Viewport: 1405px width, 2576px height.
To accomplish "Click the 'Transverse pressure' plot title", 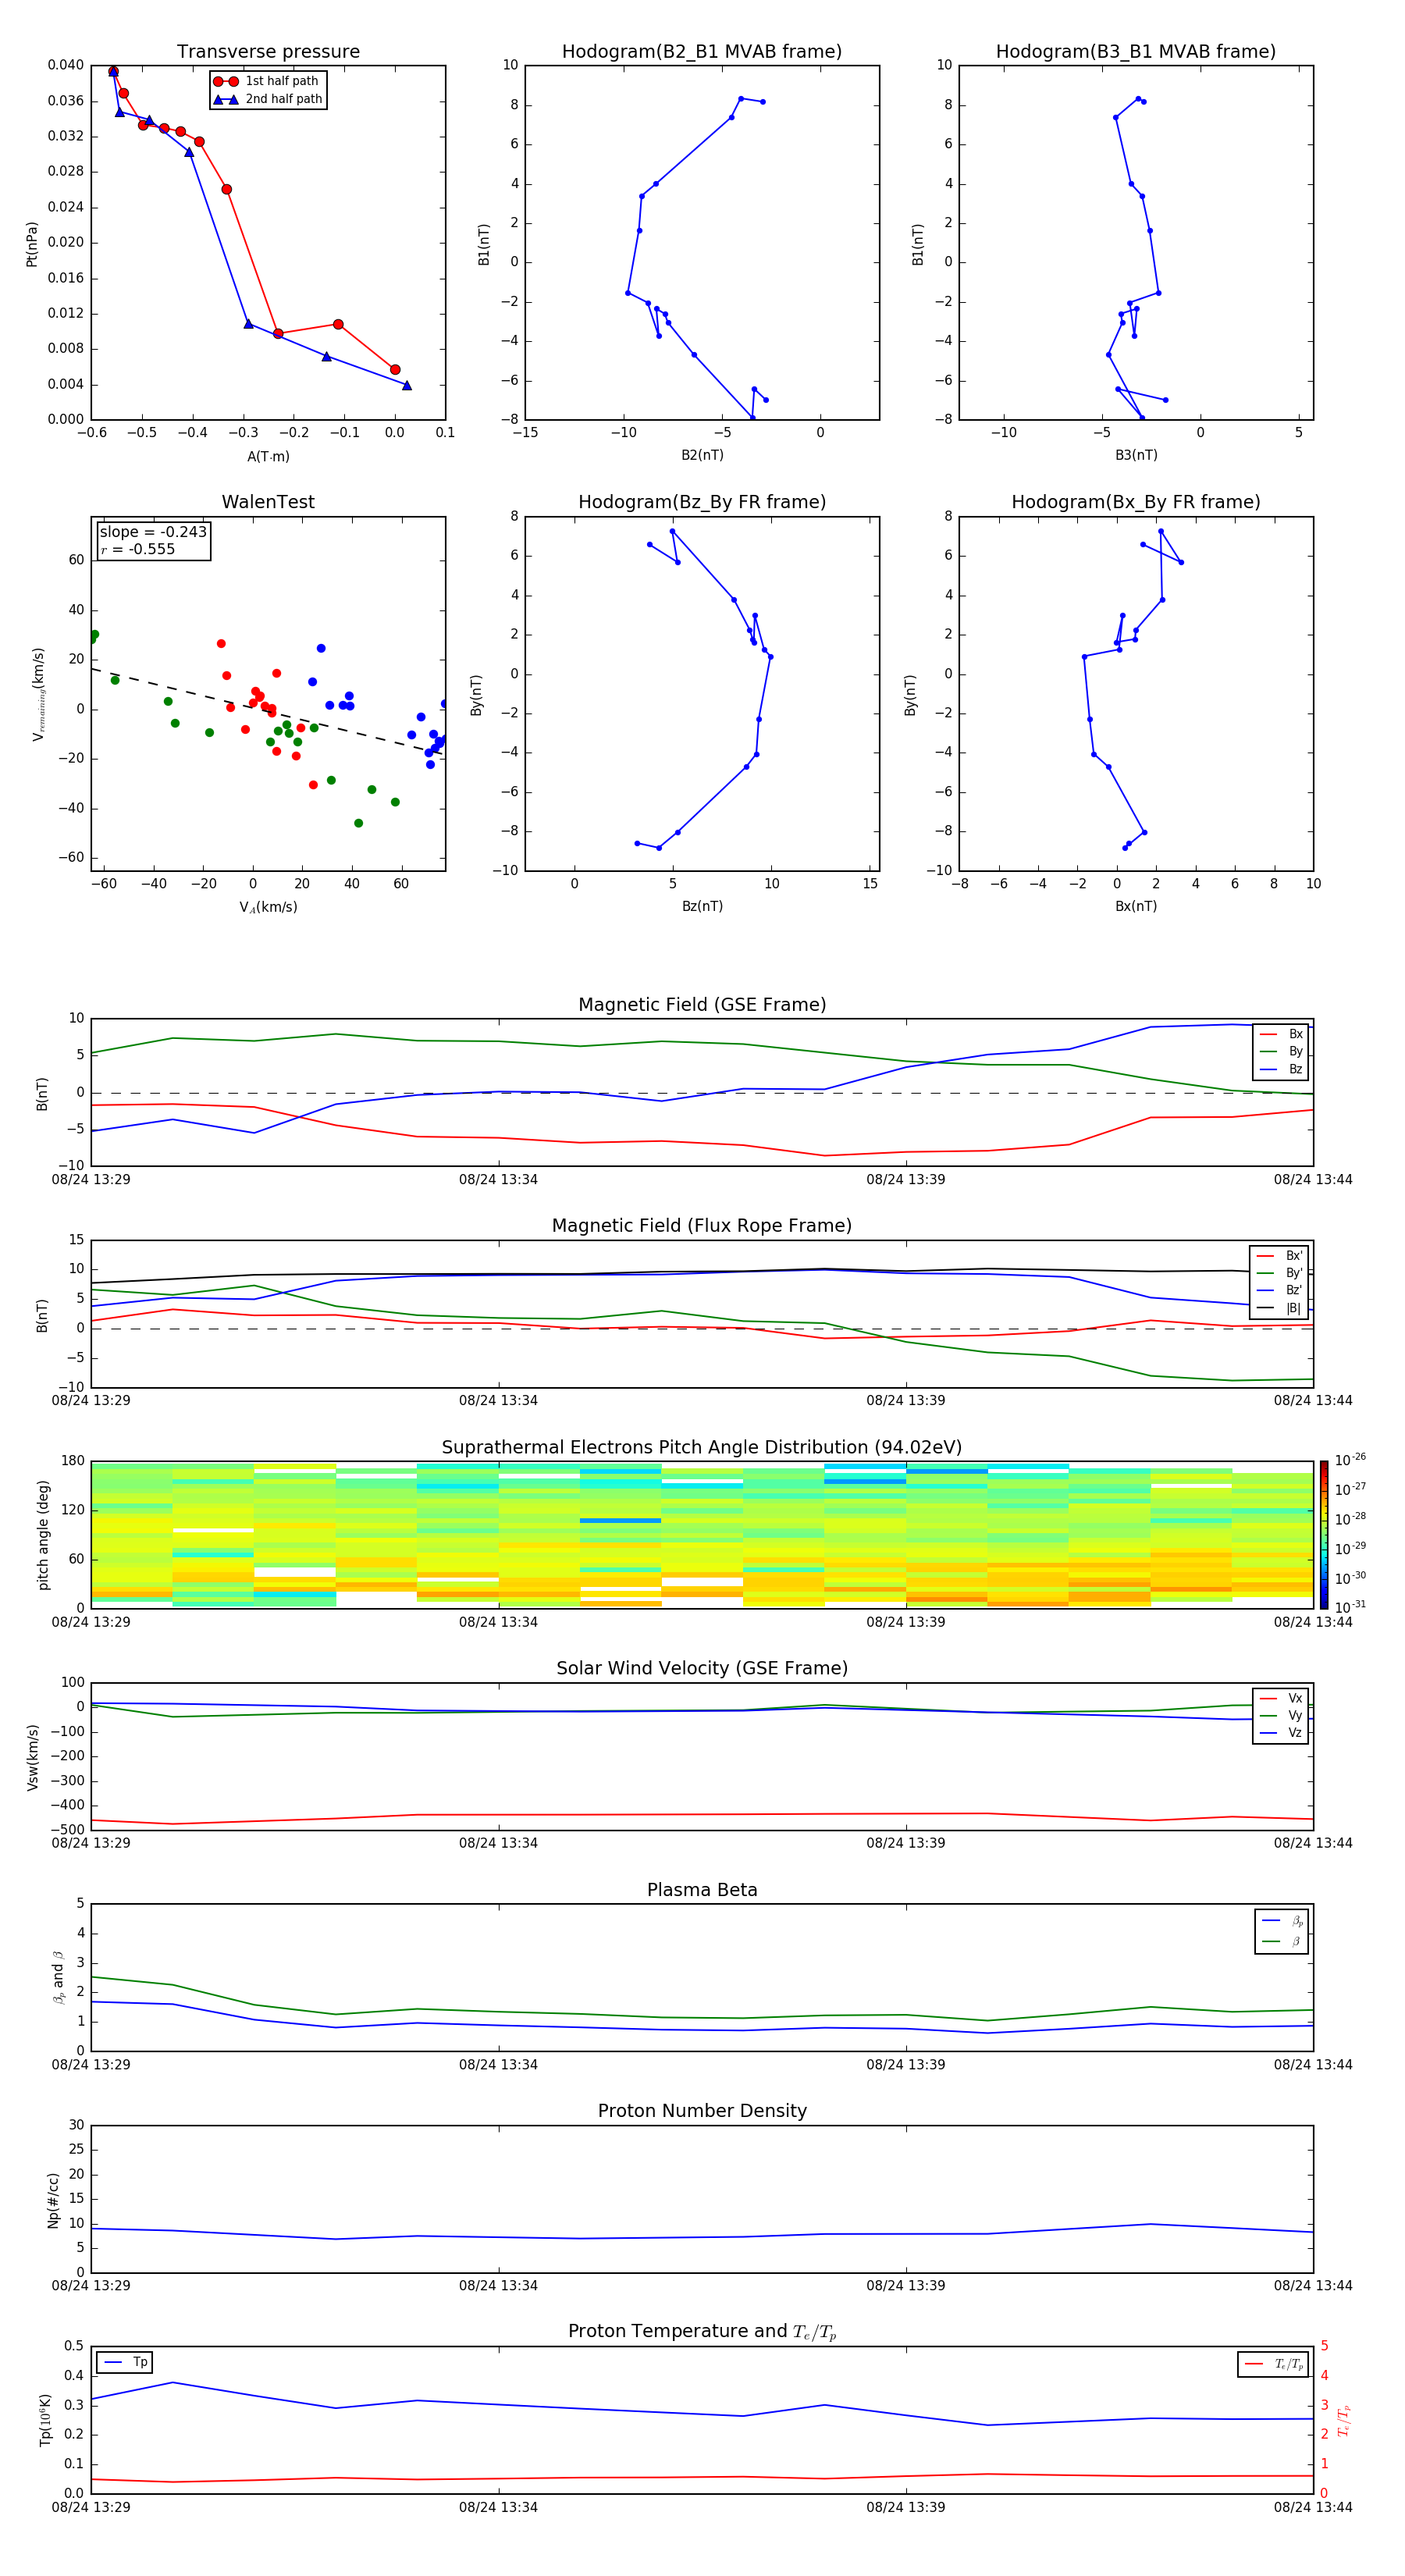I will tap(268, 52).
